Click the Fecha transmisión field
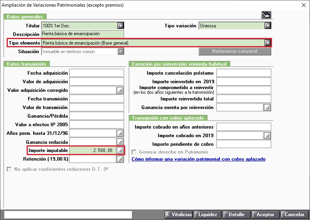Viewport: 310px width, 220px height. [x=97, y=98]
